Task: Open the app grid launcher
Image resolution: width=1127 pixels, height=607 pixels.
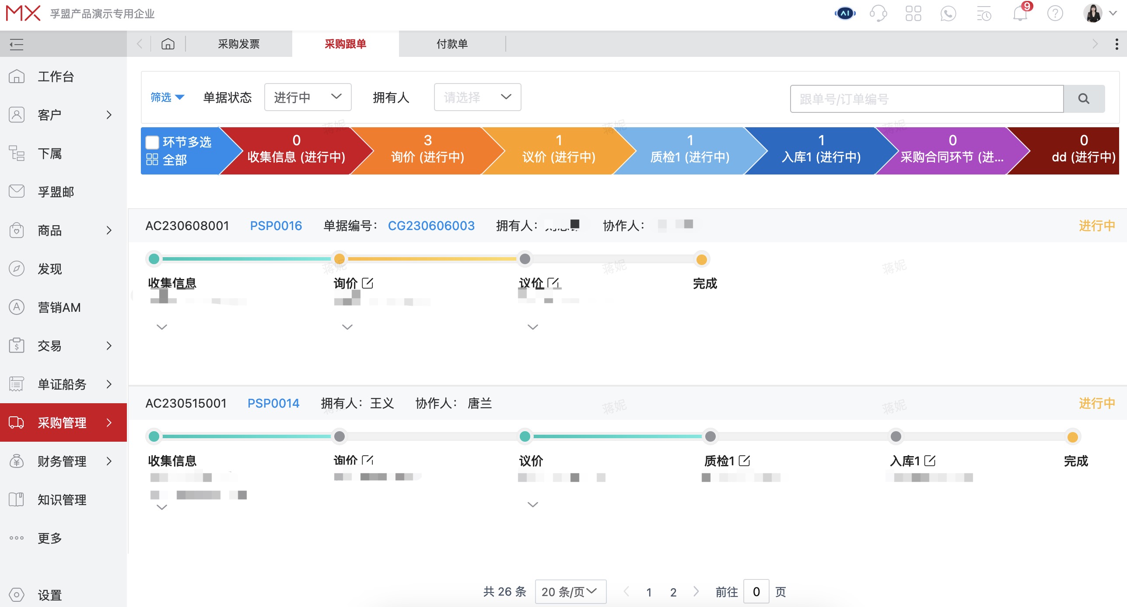Action: pos(913,14)
